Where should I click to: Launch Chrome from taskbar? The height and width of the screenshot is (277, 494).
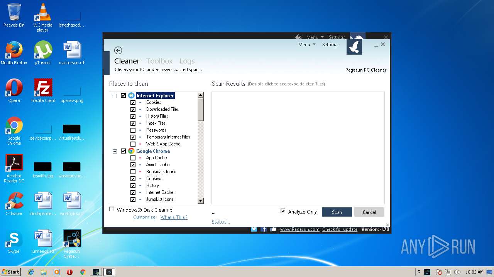(x=83, y=272)
